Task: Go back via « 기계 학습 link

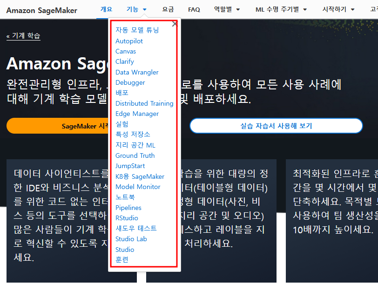Action: point(23,36)
